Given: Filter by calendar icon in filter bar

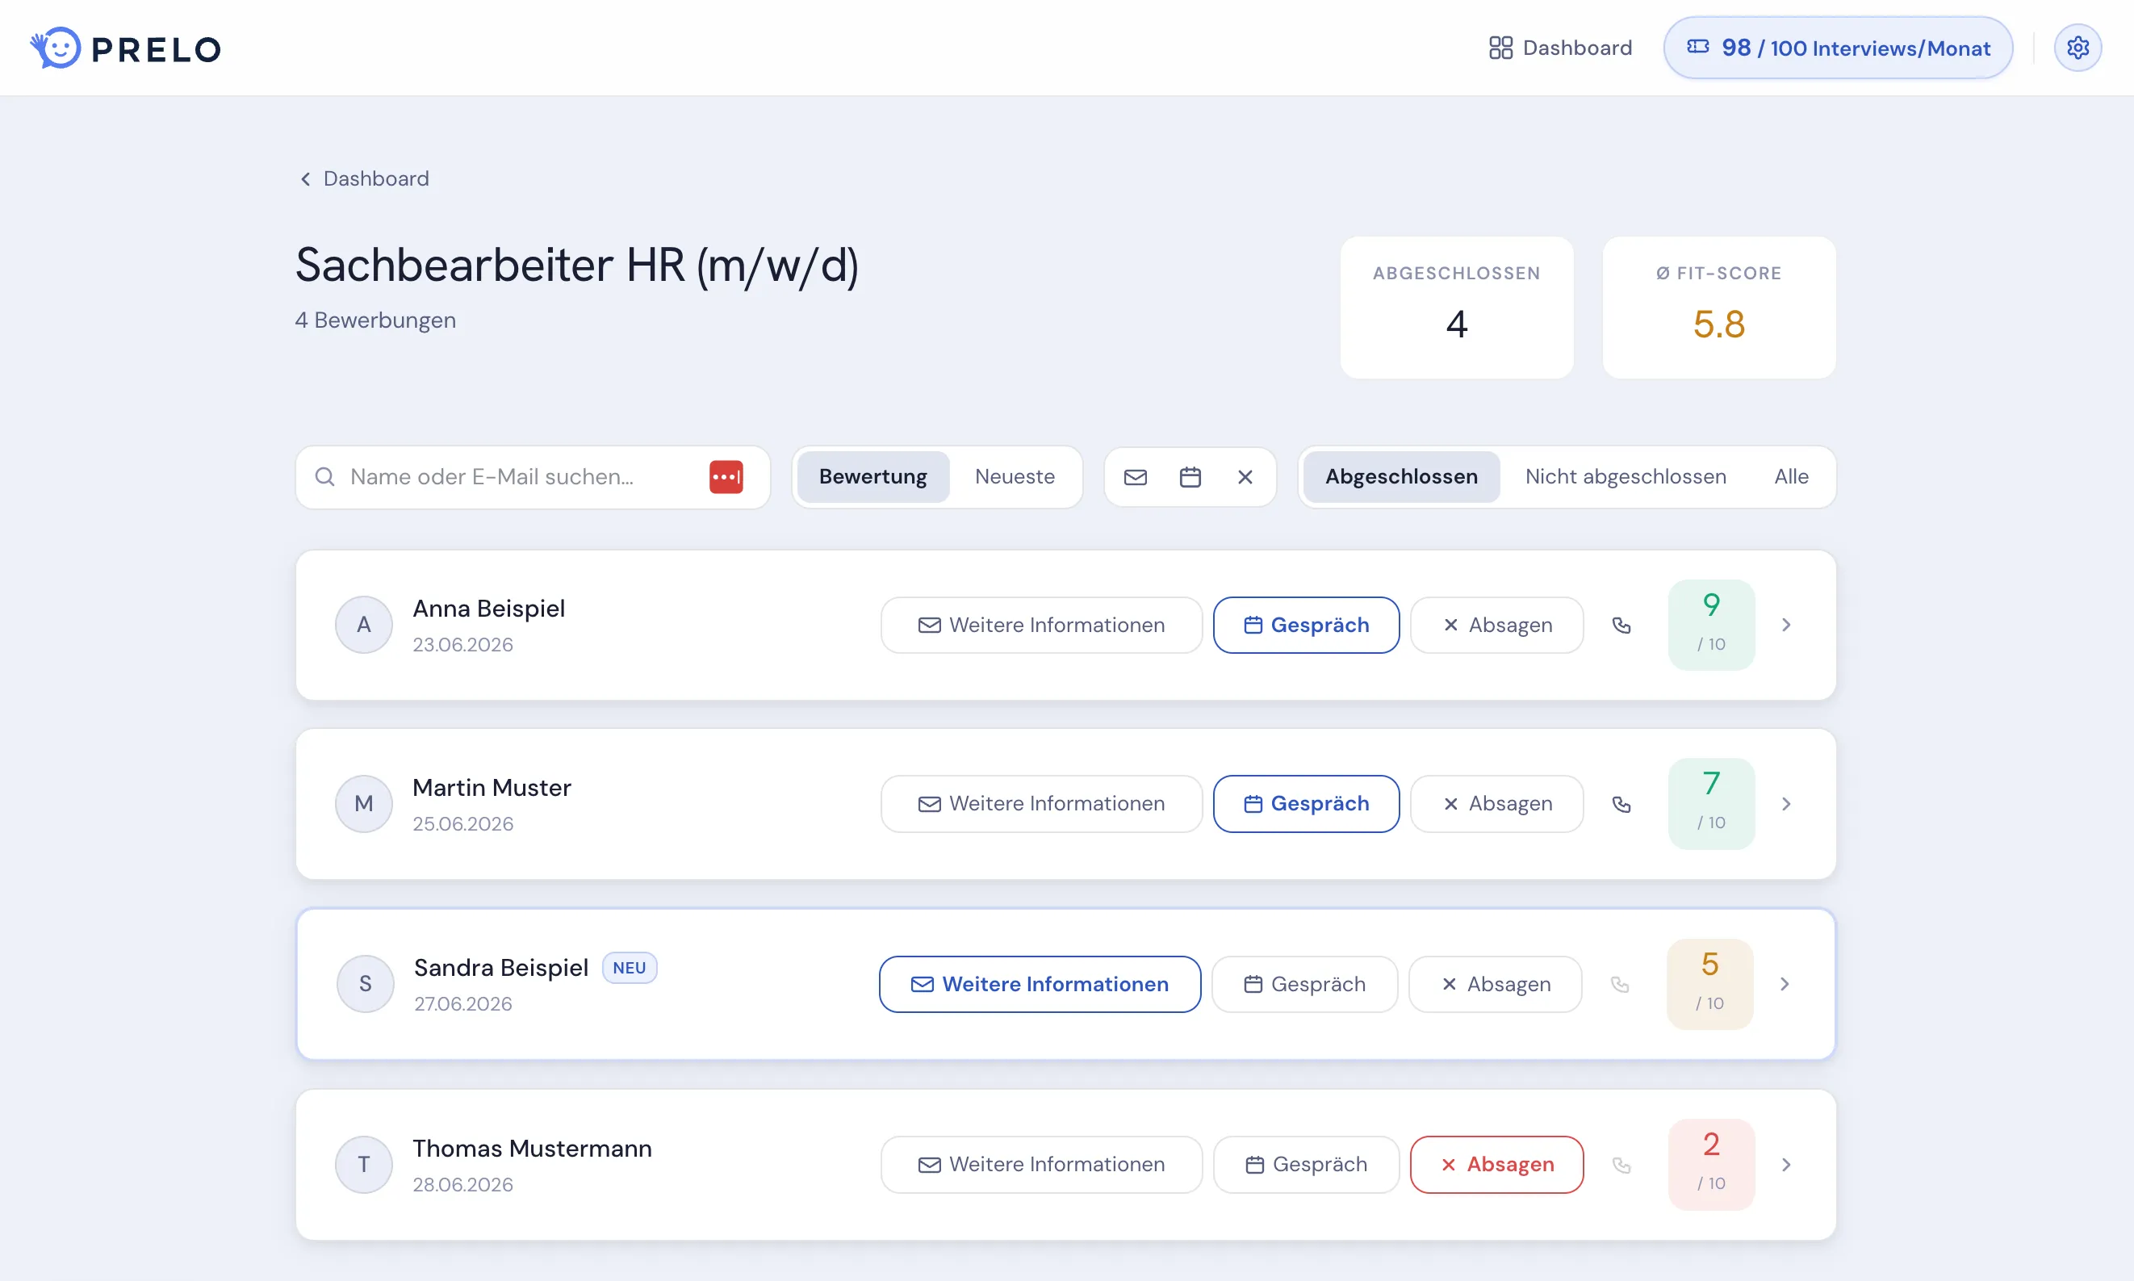Looking at the screenshot, I should 1190,476.
